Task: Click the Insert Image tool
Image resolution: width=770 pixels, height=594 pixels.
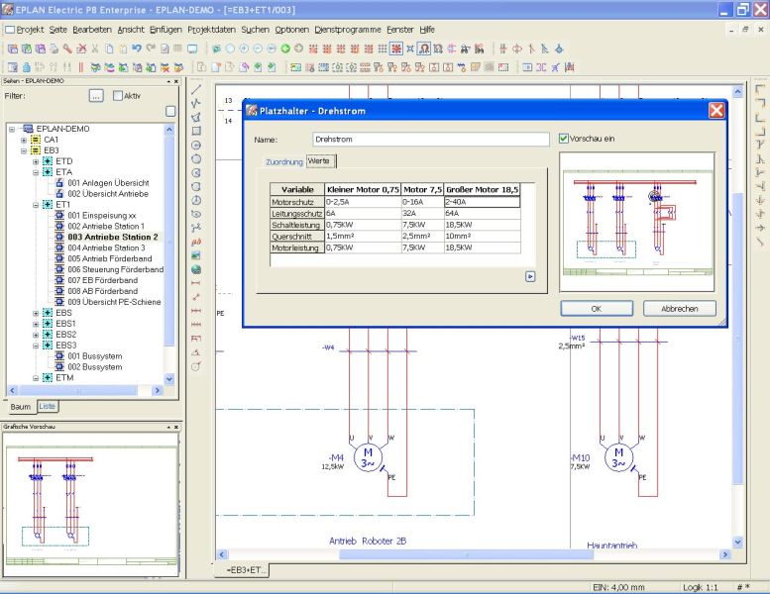Action: pos(196,255)
